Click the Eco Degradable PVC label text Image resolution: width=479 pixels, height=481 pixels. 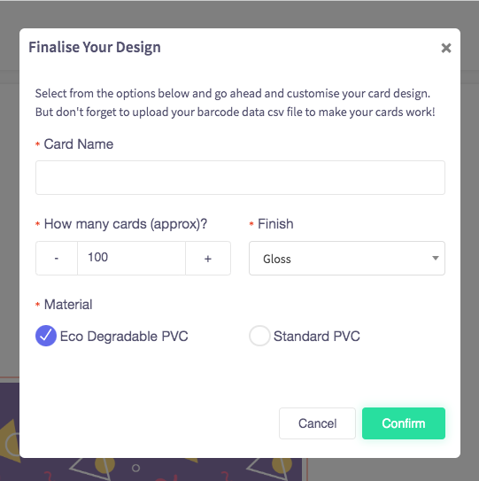(x=124, y=337)
